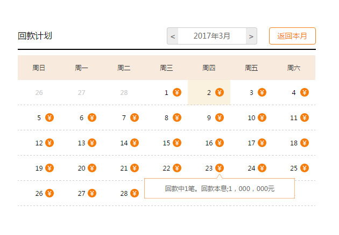Screen dimensions: 339x235
Task: Click the yen icon on March 14
Action: (135, 143)
